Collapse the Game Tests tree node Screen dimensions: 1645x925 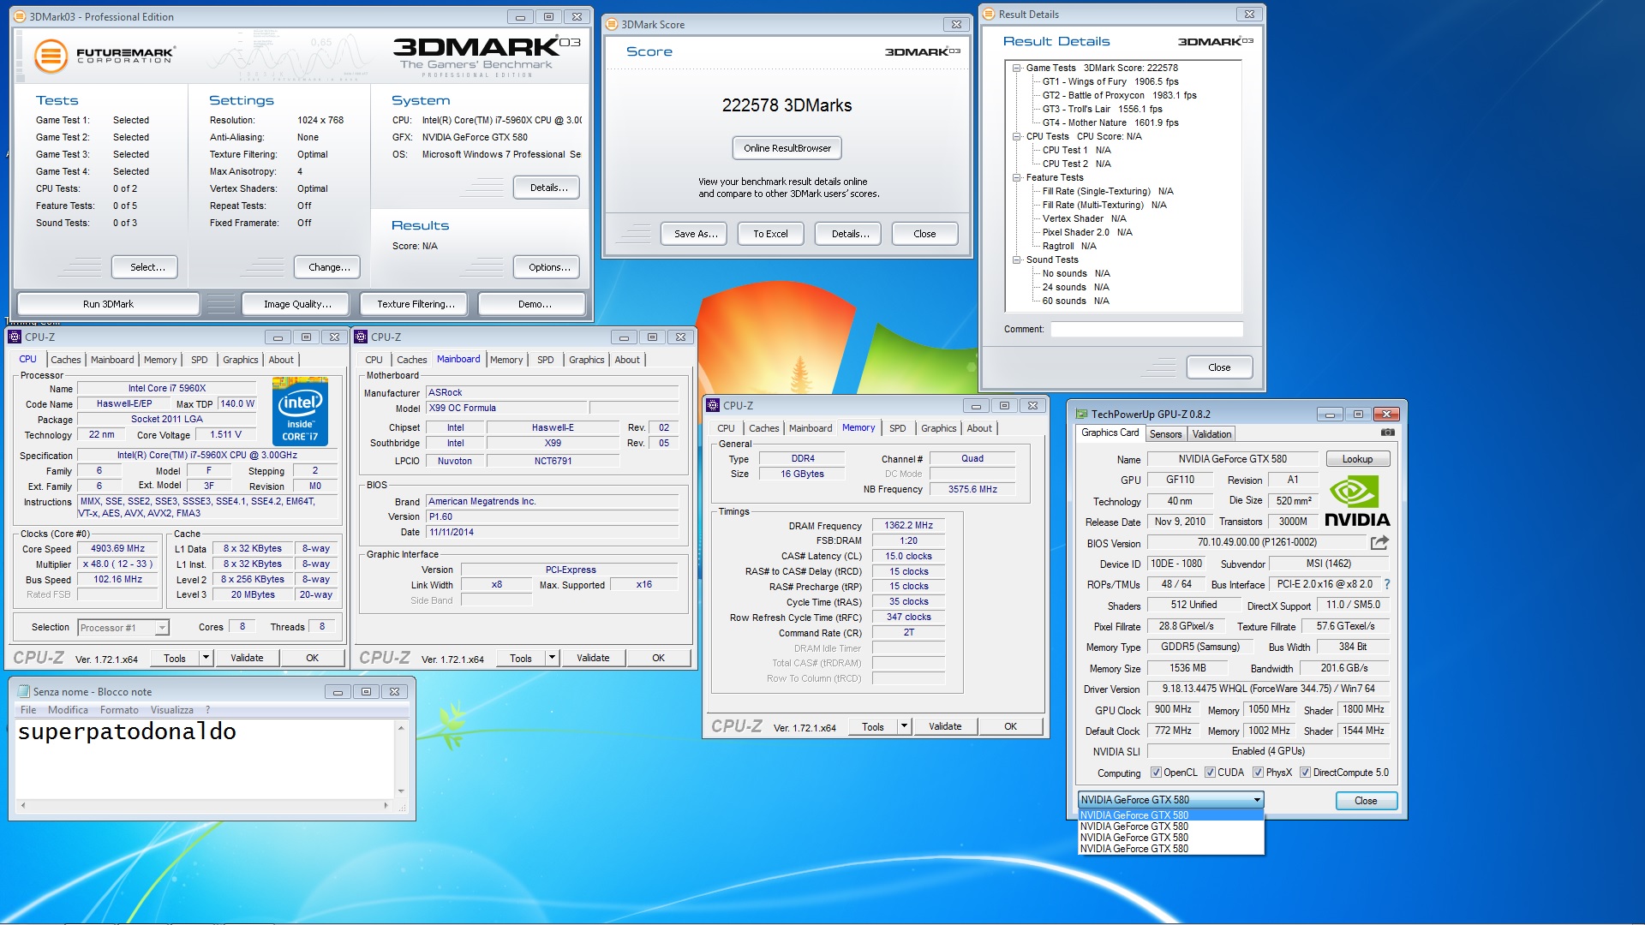click(1016, 68)
